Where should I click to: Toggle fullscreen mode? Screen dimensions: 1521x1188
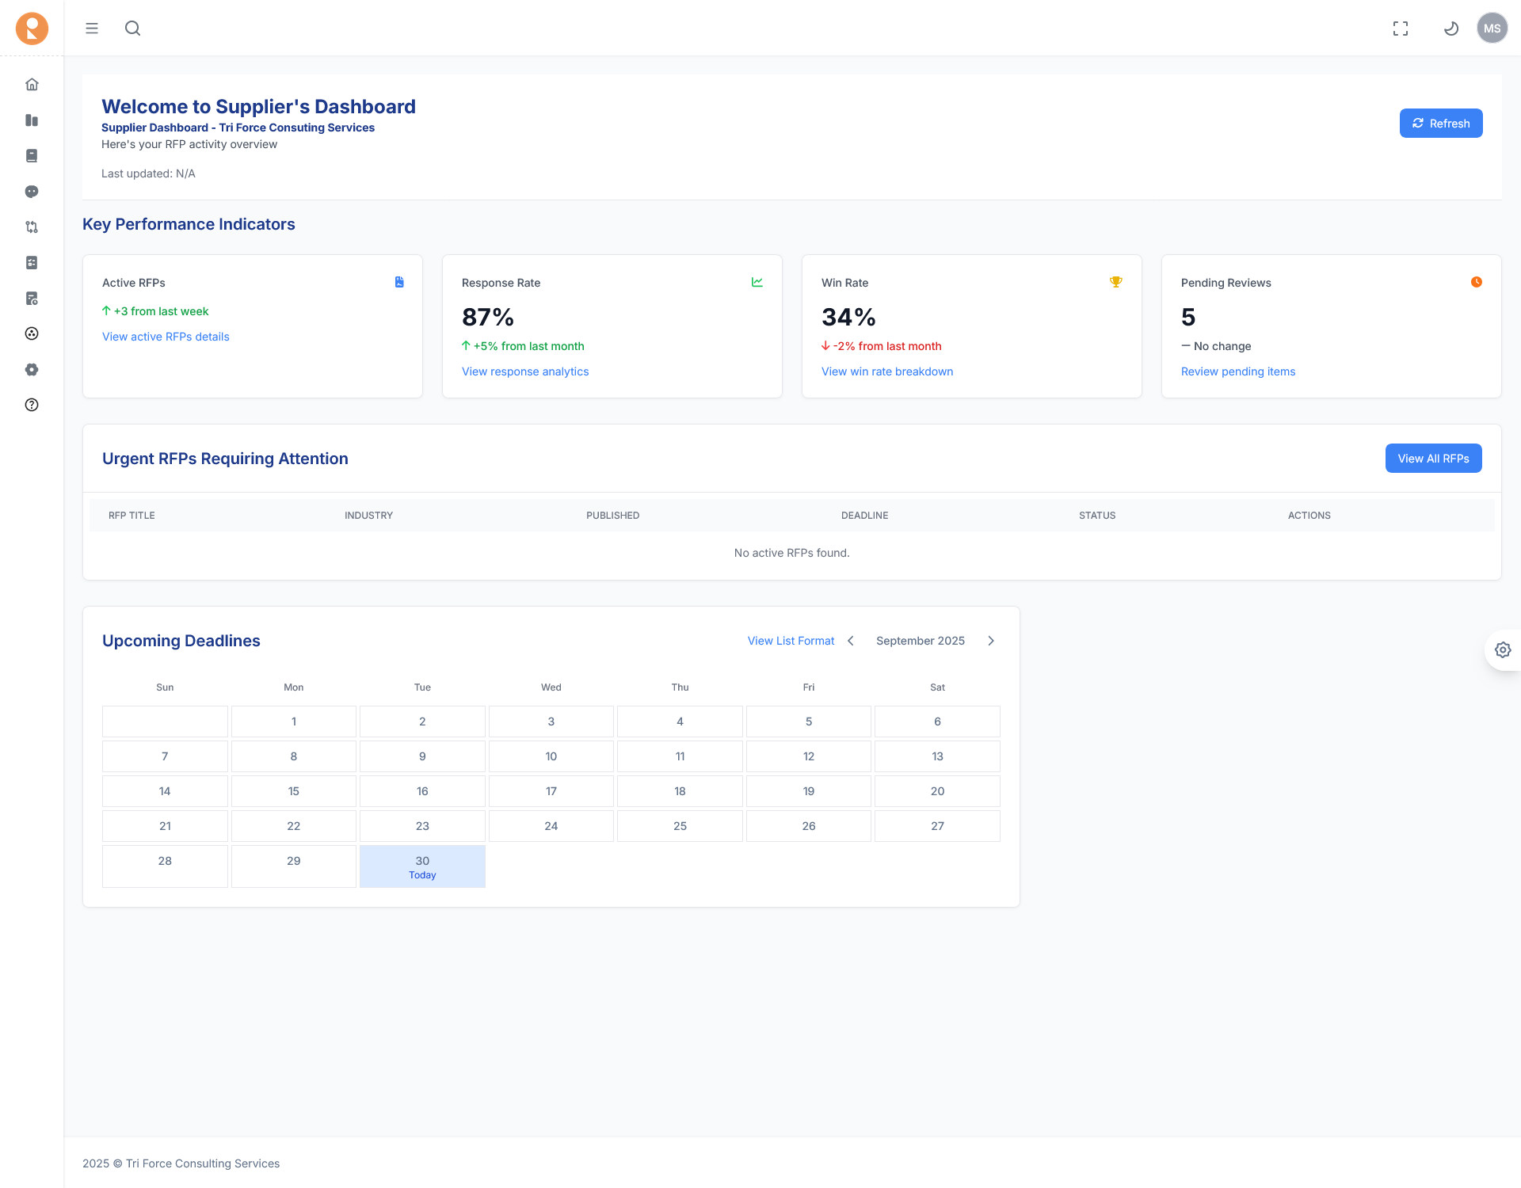(x=1401, y=28)
